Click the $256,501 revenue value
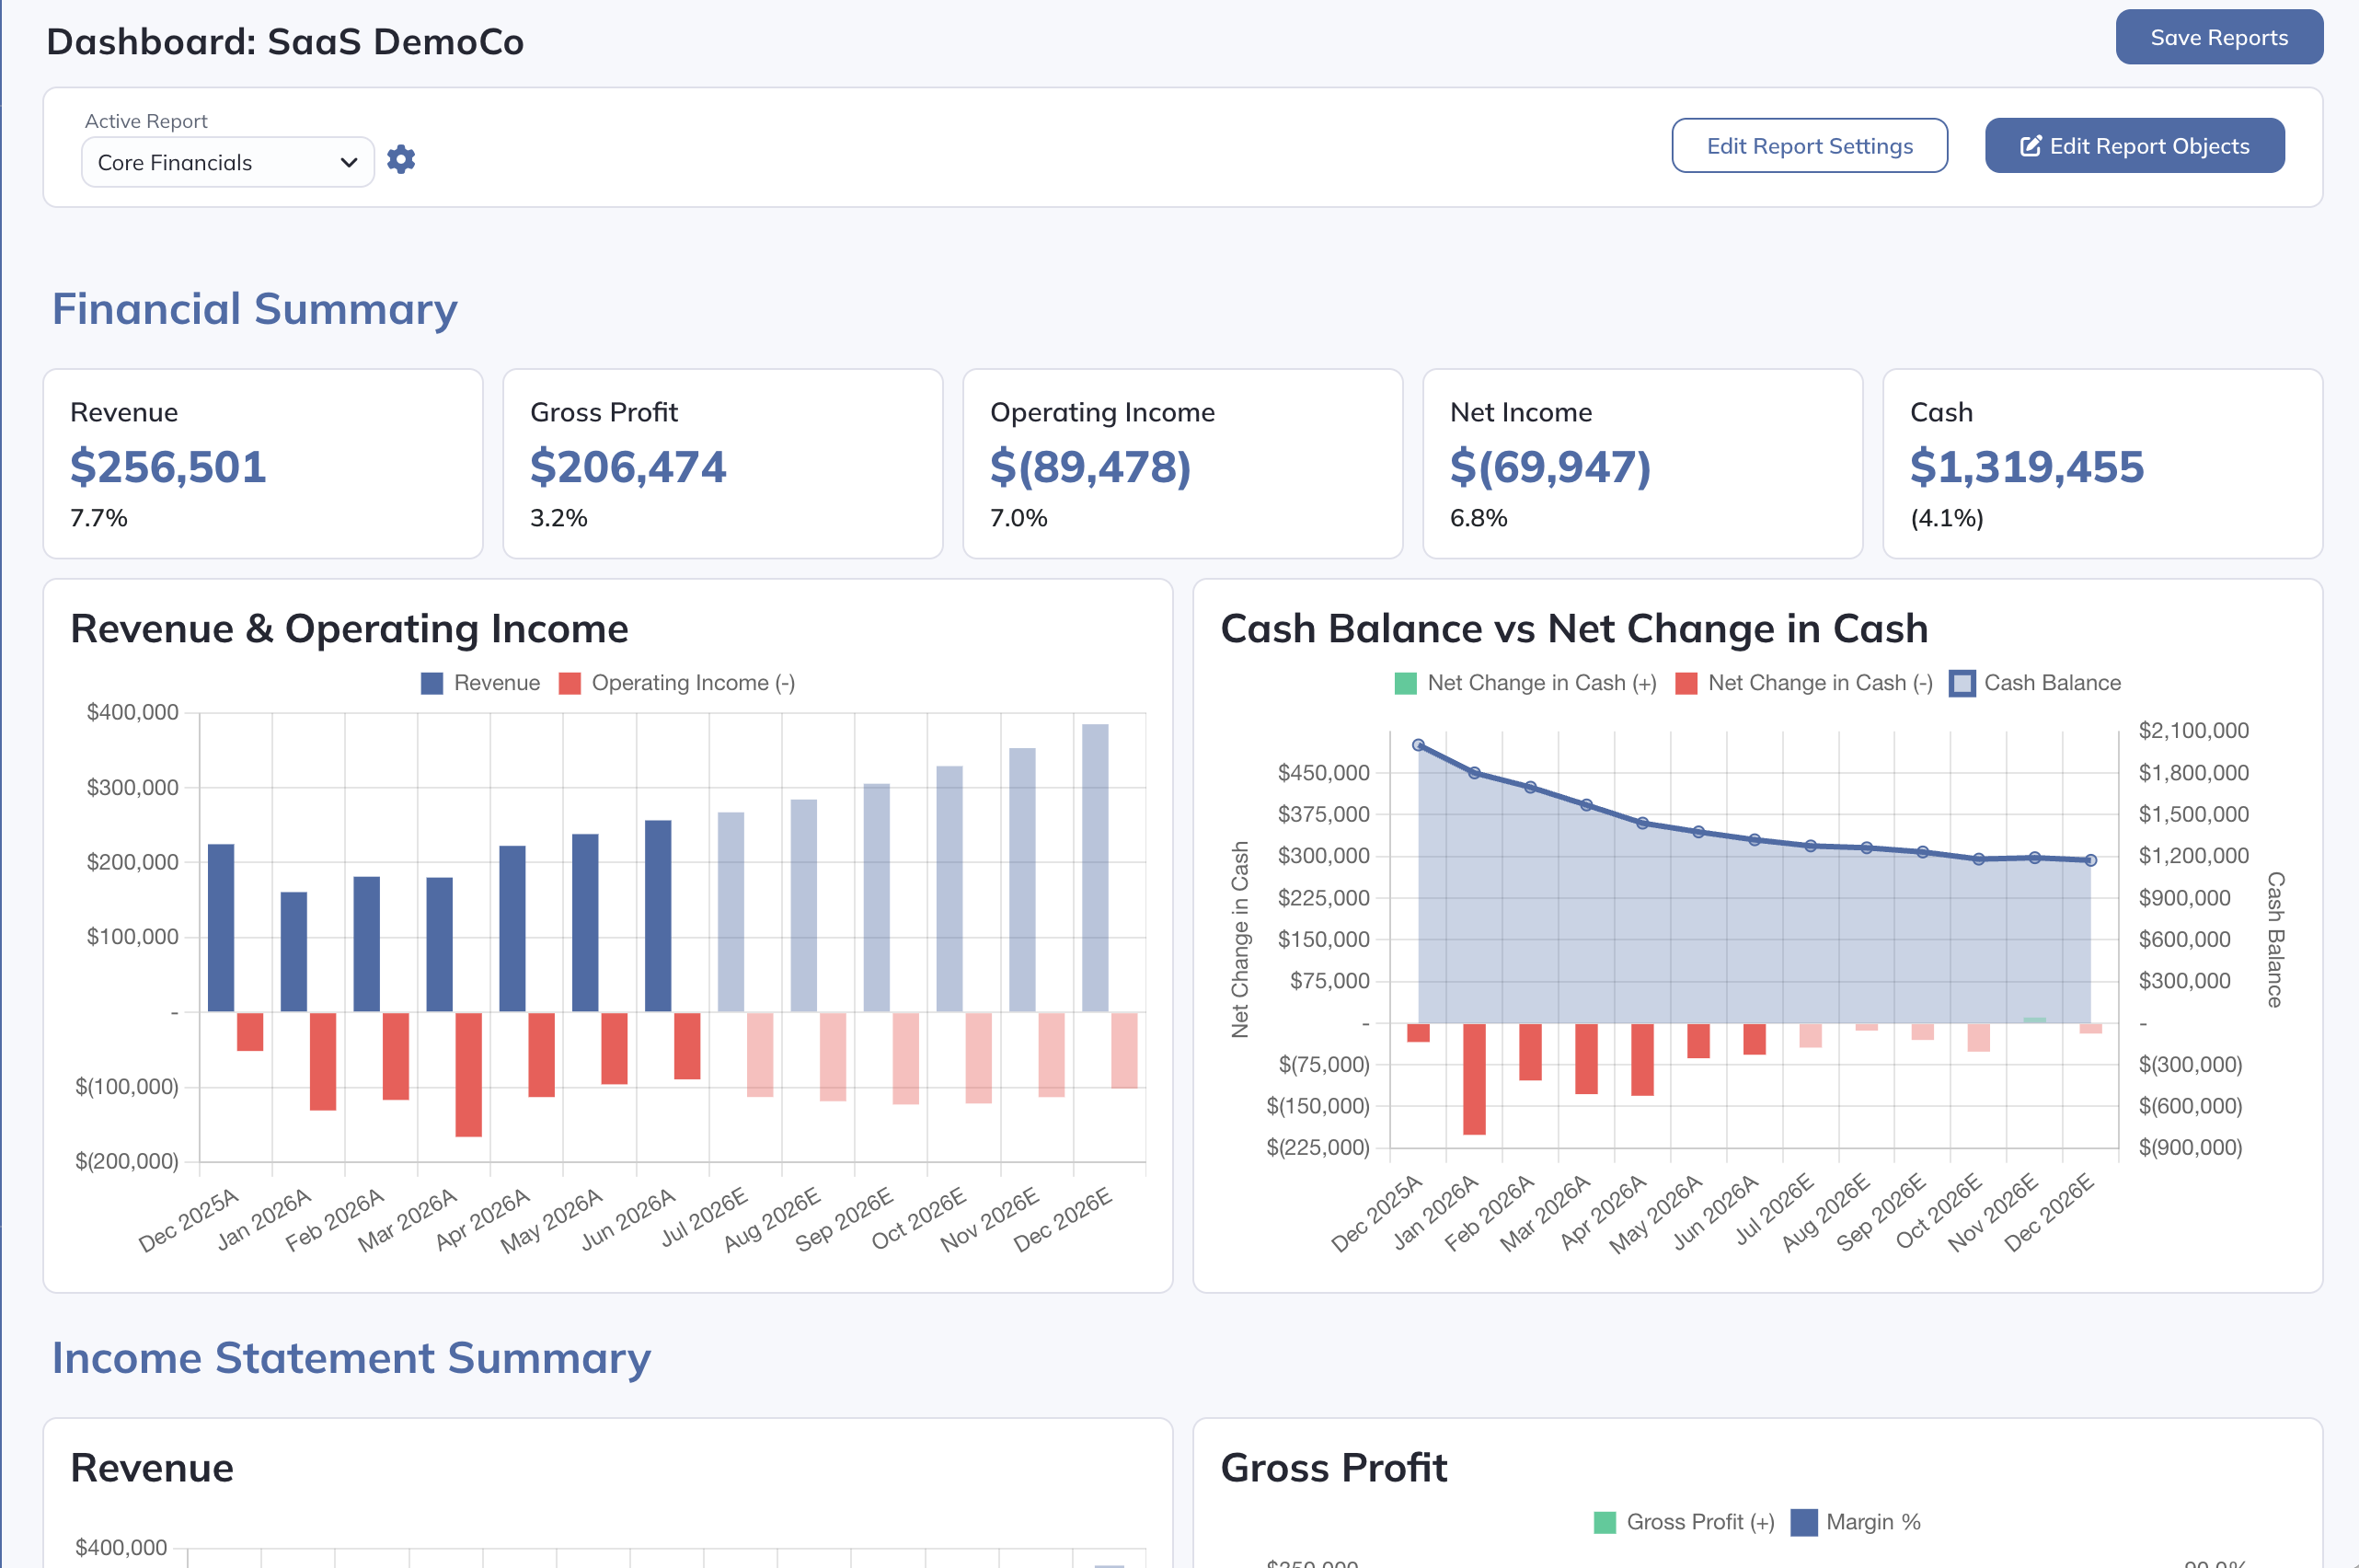Screen dimensions: 2359x1568 click(x=168, y=467)
